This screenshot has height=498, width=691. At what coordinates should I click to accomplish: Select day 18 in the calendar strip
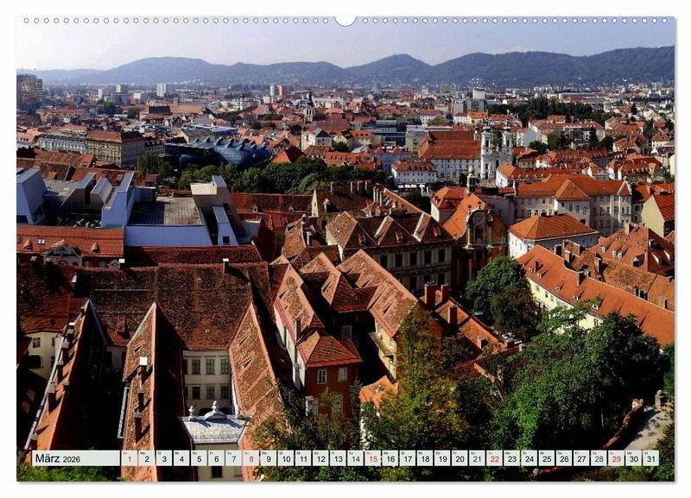coord(425,458)
